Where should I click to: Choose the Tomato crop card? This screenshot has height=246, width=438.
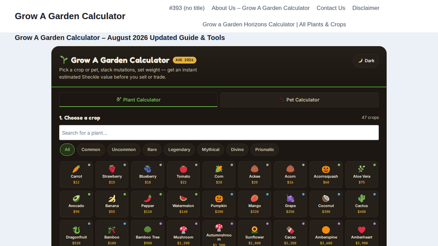[x=183, y=174]
